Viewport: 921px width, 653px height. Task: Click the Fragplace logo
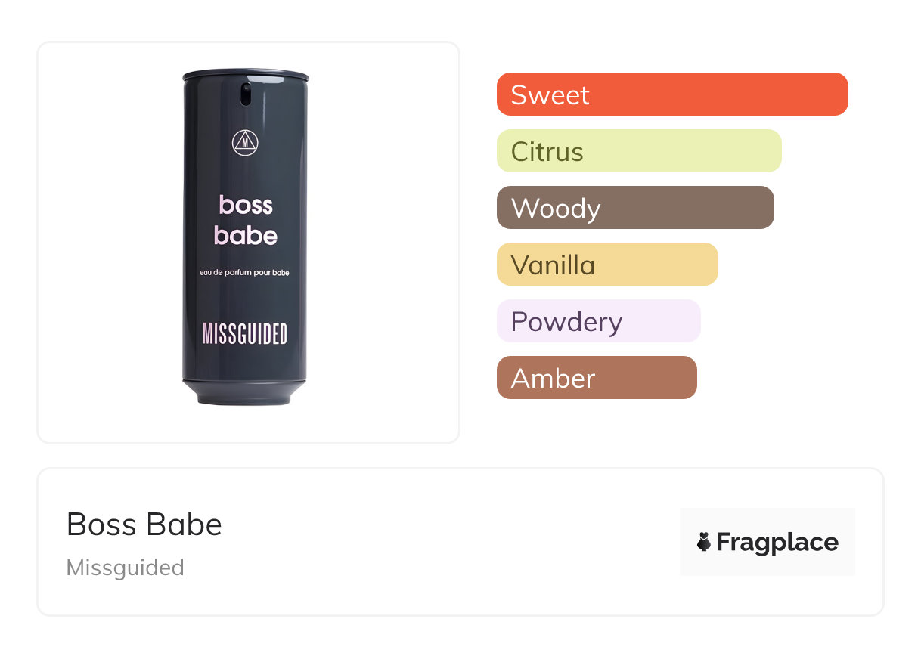click(x=767, y=542)
